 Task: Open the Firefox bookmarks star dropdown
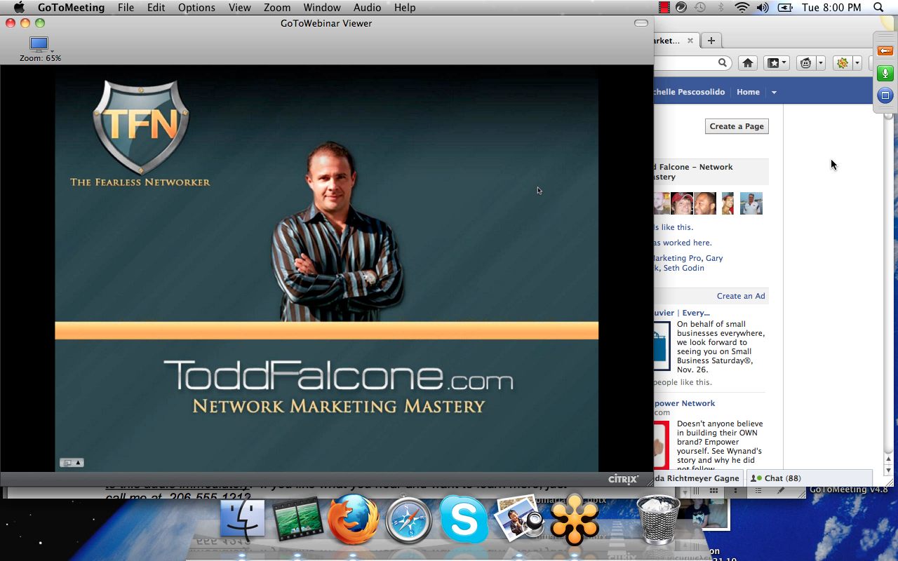click(777, 63)
